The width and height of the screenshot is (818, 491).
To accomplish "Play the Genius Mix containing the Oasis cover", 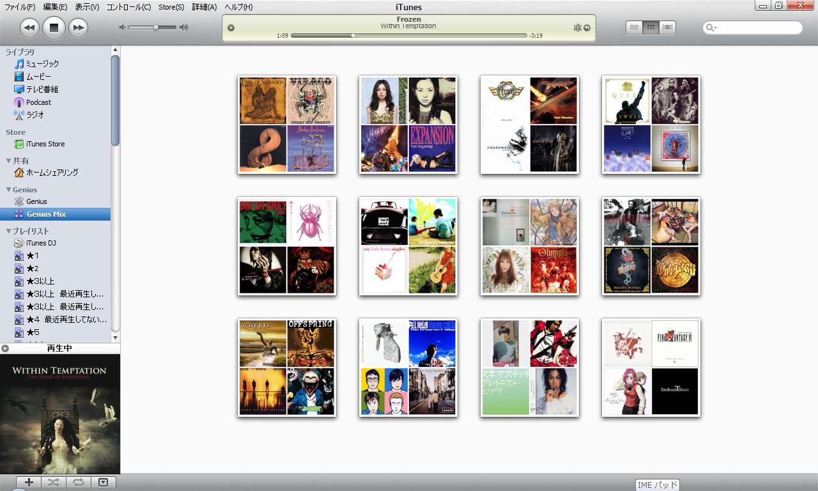I will click(x=408, y=368).
